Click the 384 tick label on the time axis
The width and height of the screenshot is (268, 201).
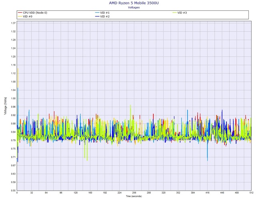(x=193, y=193)
